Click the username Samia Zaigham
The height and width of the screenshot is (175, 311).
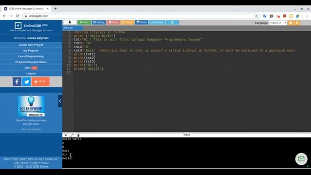tap(38, 38)
